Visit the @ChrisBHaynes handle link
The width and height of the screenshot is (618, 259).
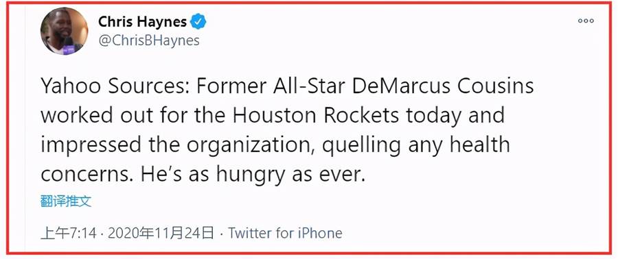click(x=148, y=40)
